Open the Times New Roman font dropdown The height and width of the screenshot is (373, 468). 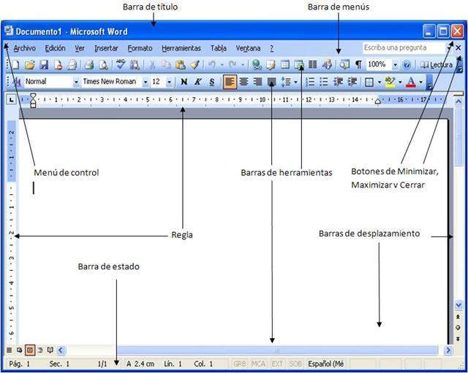(x=146, y=82)
